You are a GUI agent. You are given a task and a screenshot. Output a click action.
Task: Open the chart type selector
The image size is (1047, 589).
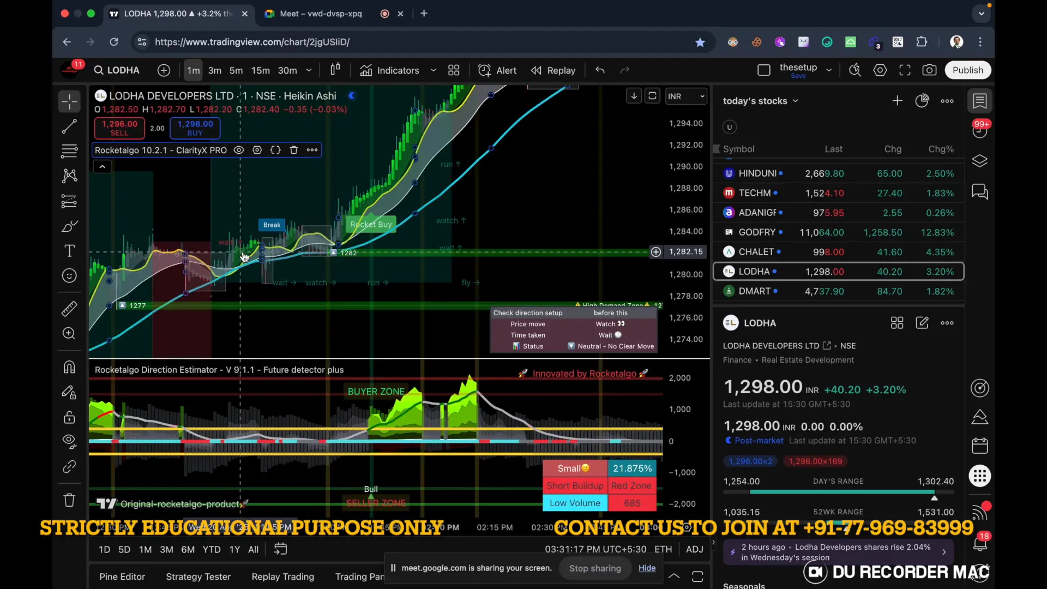click(335, 70)
